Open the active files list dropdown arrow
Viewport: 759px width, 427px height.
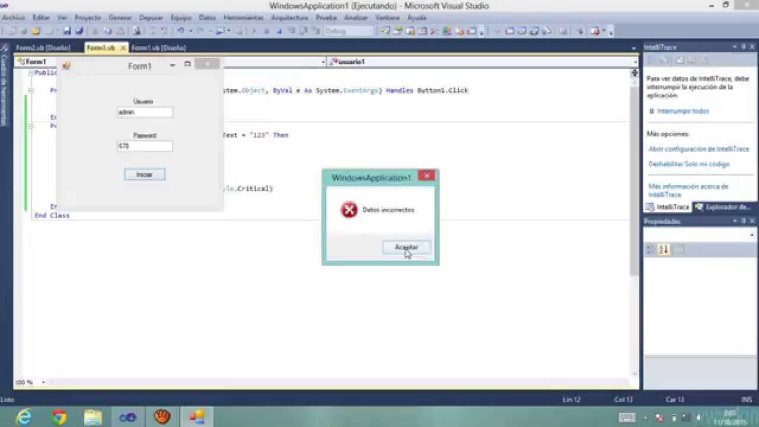(x=635, y=47)
